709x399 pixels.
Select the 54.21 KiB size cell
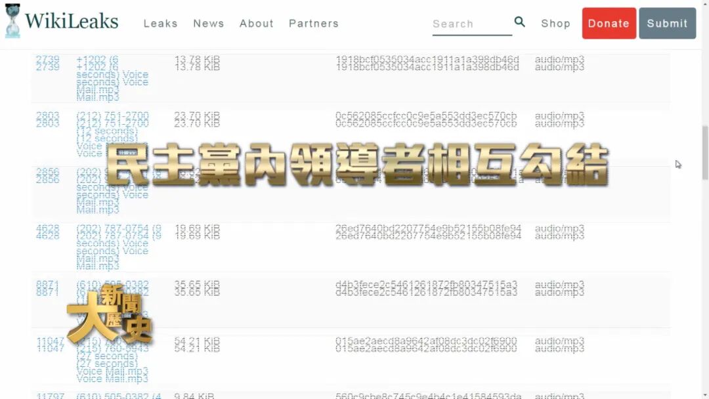click(x=197, y=345)
